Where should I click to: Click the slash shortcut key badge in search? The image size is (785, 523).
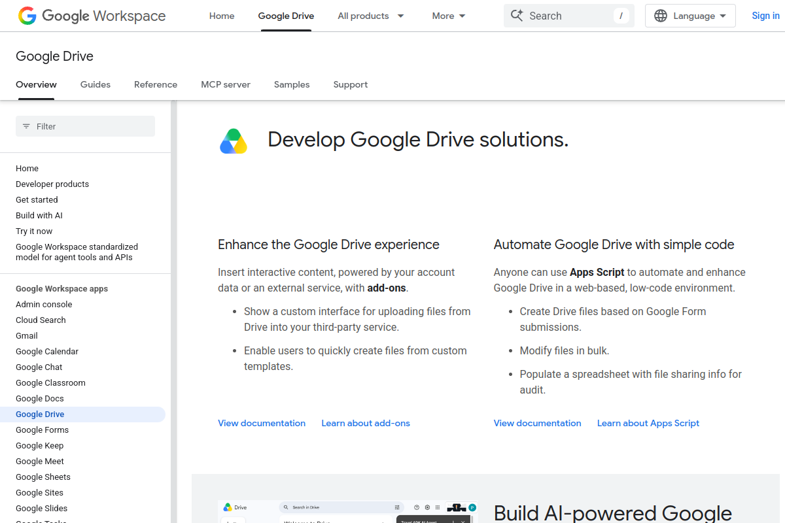[x=621, y=16]
